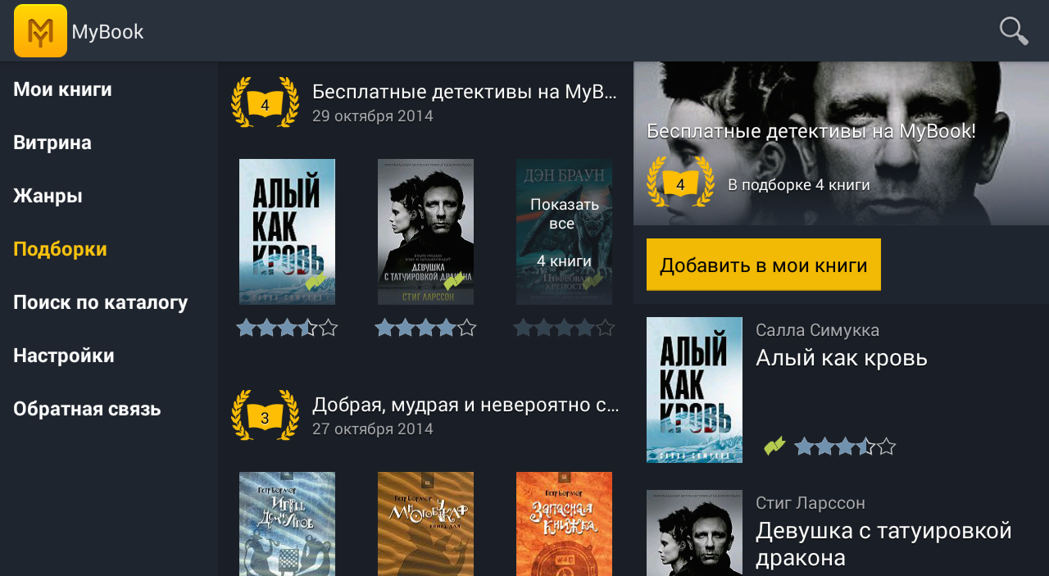Click the Алый как кровь cover in collection list
1049x576 pixels.
click(287, 232)
